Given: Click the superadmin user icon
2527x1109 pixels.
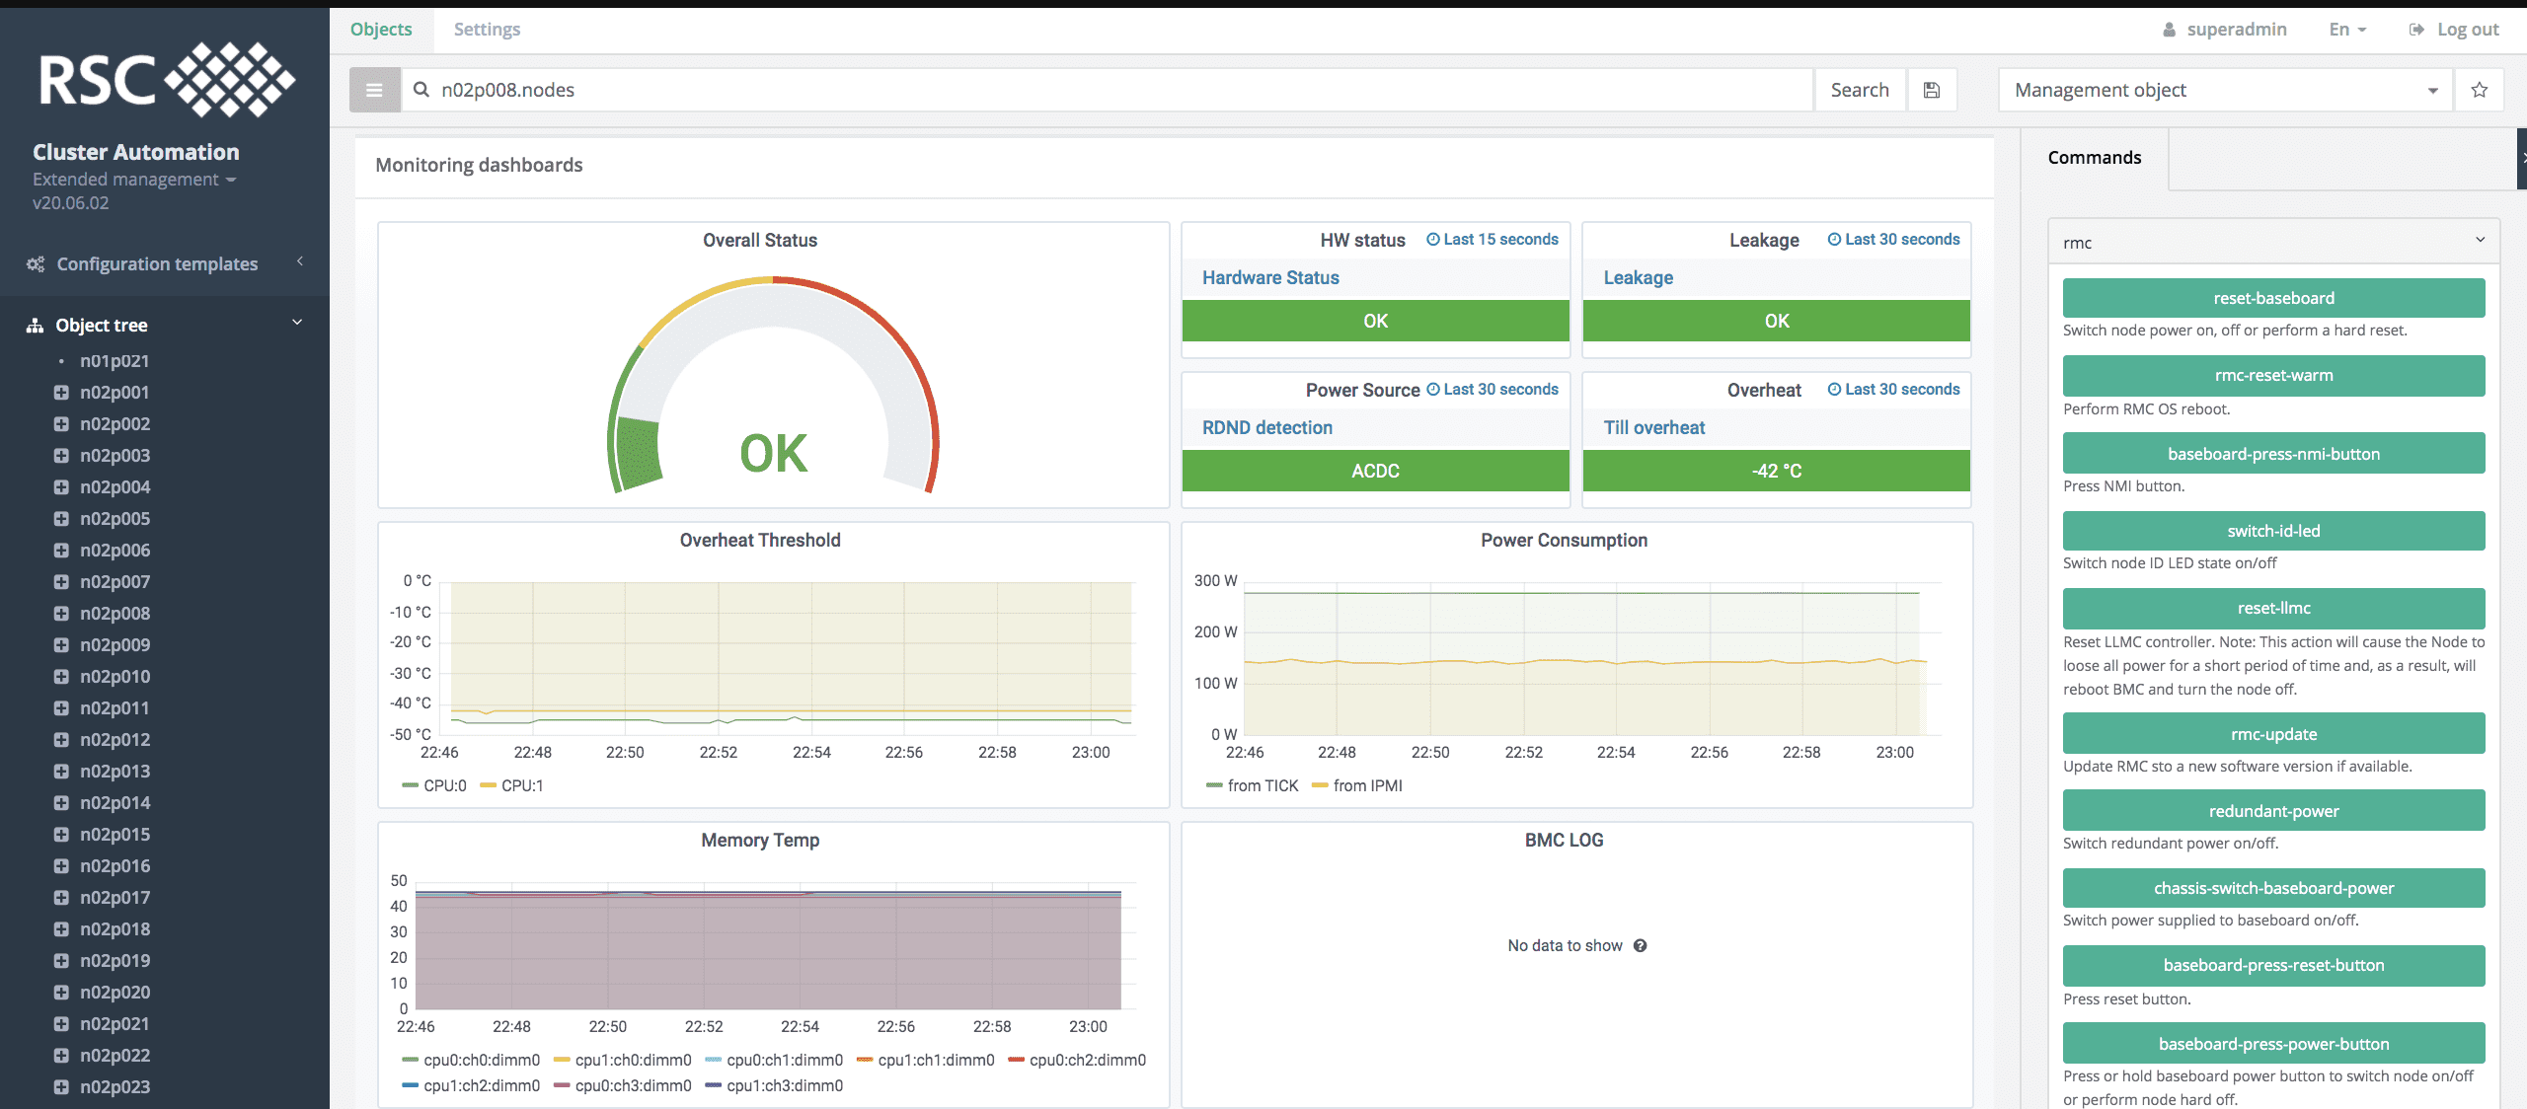Looking at the screenshot, I should click(x=2169, y=30).
